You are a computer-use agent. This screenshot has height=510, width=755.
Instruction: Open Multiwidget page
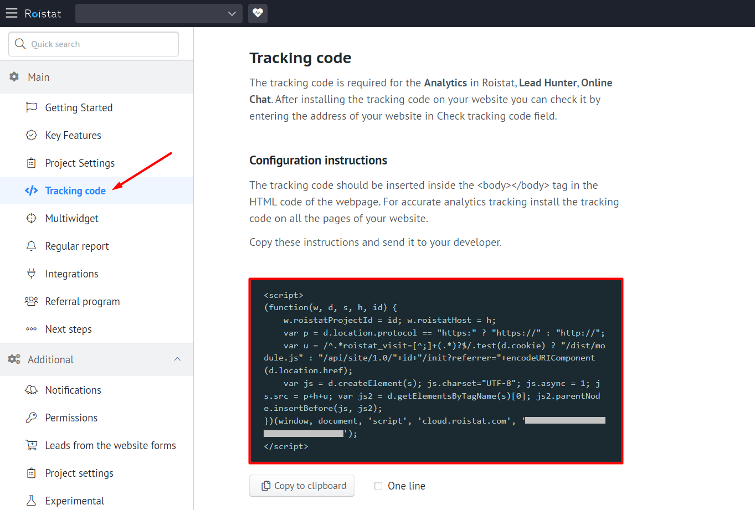tap(72, 218)
